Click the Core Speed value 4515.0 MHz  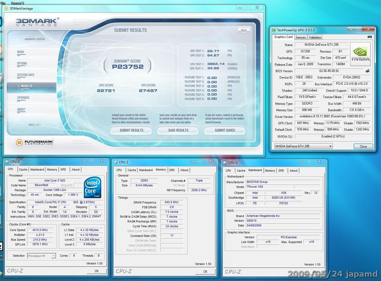pos(40,230)
